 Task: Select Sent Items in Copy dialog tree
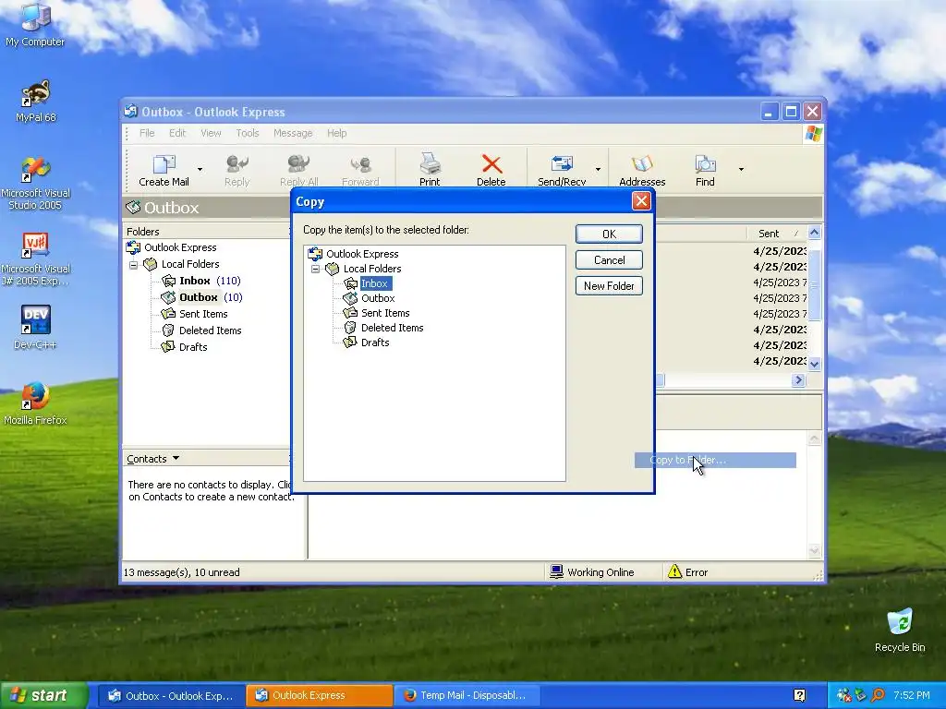tap(385, 313)
